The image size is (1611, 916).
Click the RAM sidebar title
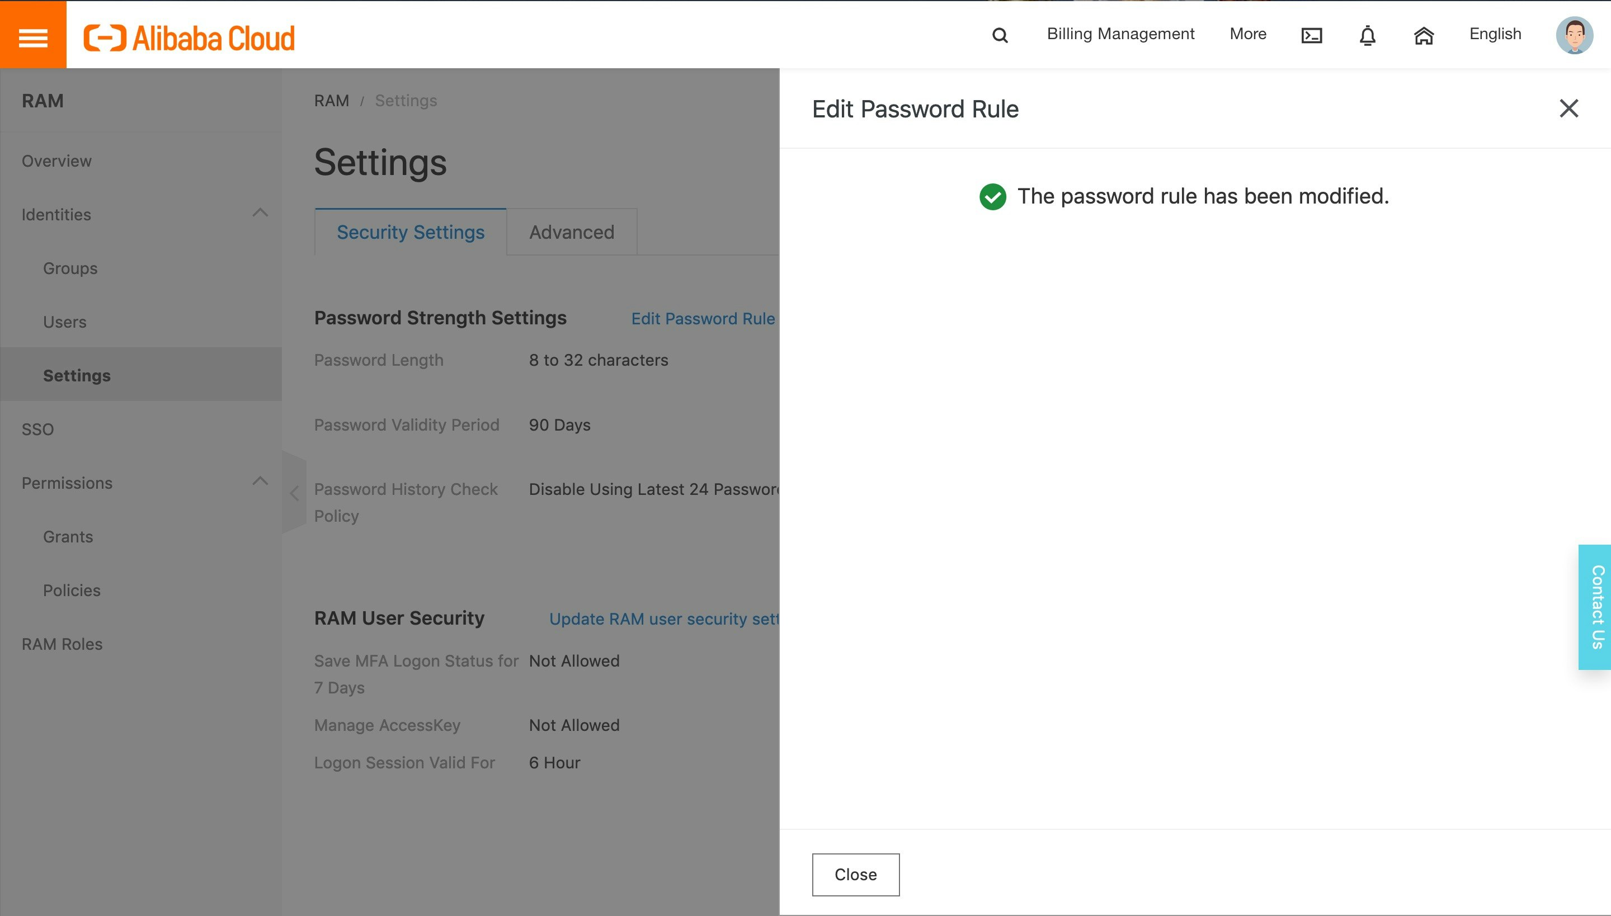pos(43,101)
